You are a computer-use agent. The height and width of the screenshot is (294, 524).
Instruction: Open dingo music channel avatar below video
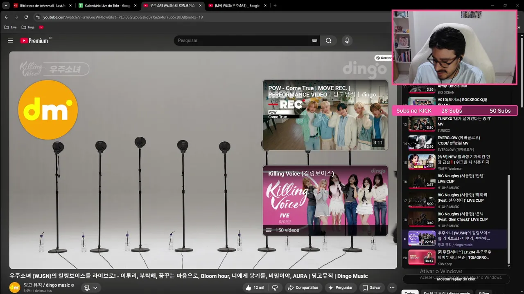tap(15, 287)
